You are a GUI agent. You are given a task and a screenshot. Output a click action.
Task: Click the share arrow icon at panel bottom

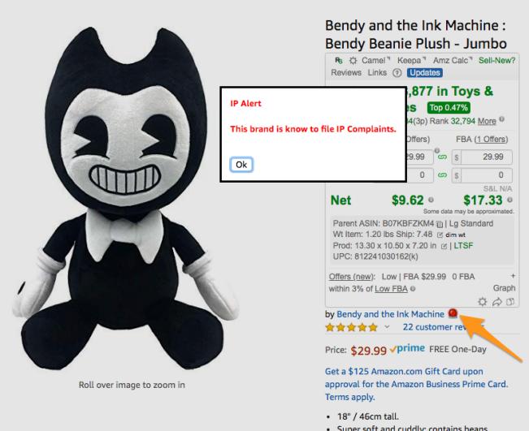click(x=496, y=302)
